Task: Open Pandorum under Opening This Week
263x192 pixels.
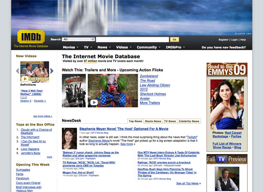Action: click(23, 178)
